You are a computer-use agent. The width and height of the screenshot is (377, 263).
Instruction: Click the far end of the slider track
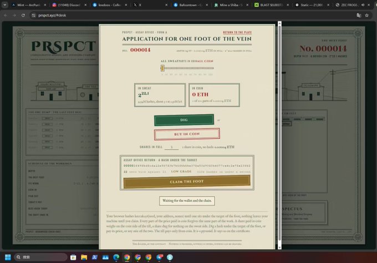pyautogui.click(x=212, y=68)
